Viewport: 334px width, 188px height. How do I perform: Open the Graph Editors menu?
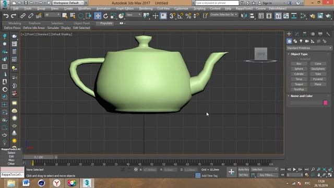pyautogui.click(x=125, y=8)
